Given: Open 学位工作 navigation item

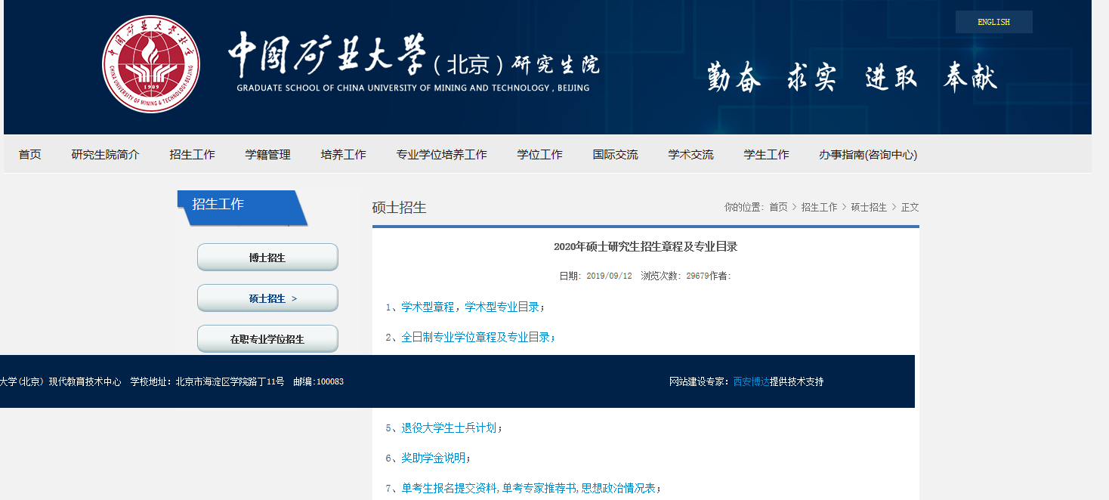Looking at the screenshot, I should pyautogui.click(x=540, y=155).
